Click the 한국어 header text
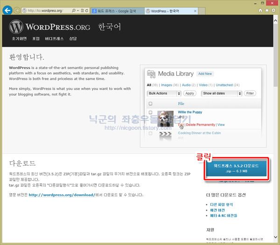The width and height of the screenshot is (280, 245). click(109, 27)
